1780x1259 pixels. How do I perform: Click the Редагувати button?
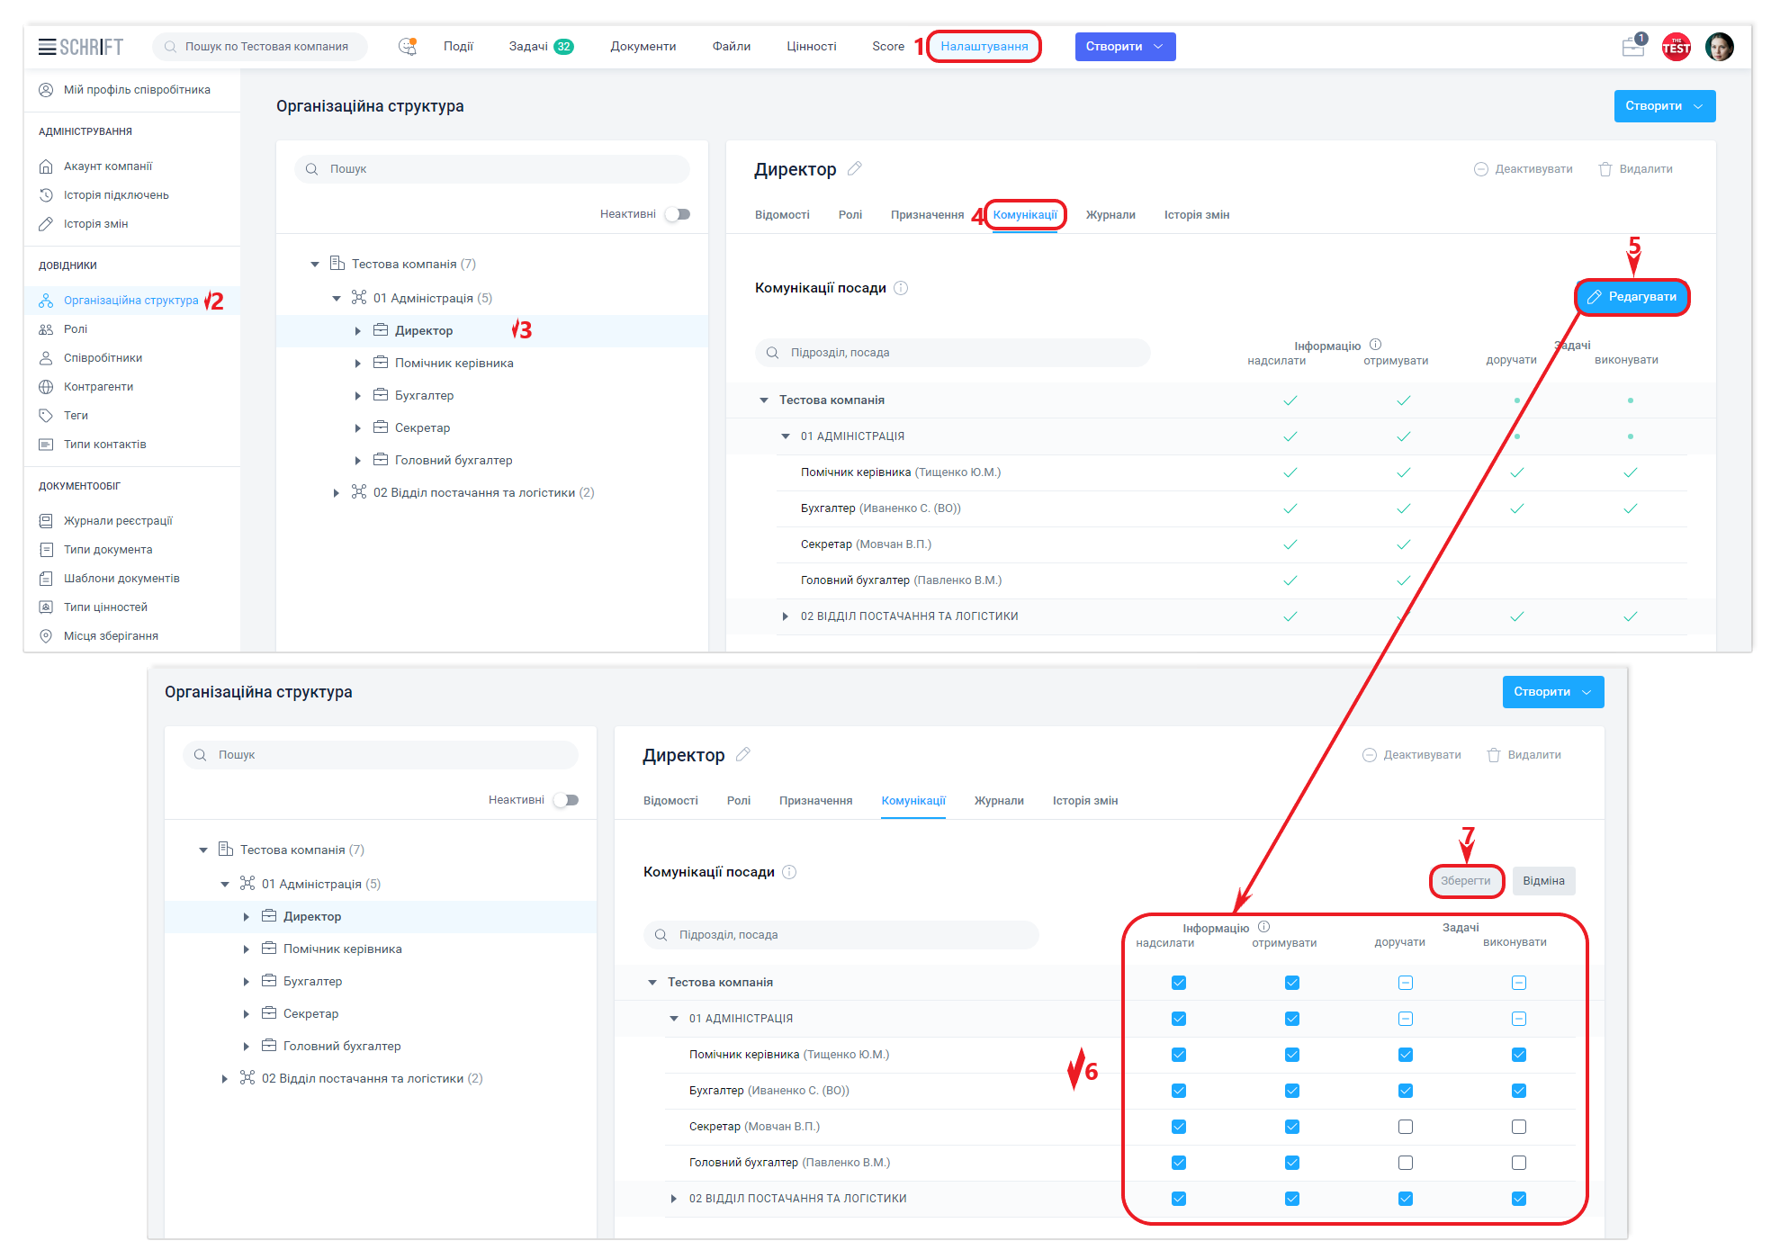tap(1632, 297)
